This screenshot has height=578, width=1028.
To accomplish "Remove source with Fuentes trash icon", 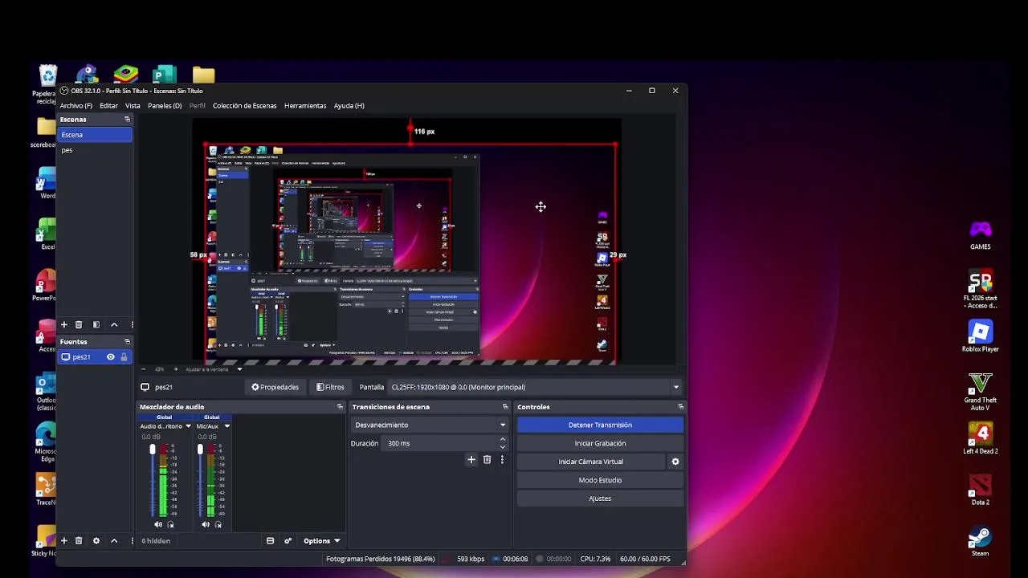I will (79, 540).
